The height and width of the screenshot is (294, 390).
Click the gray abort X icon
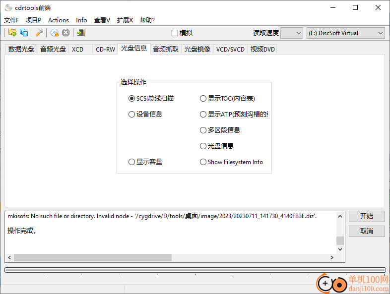(65, 33)
